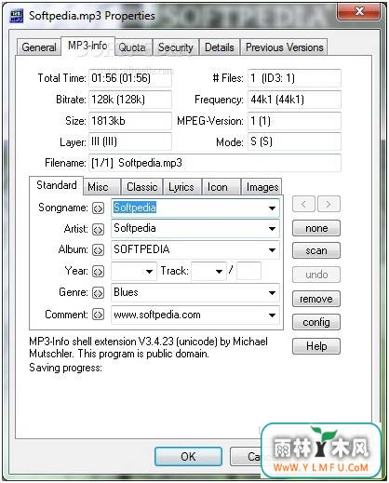
Task: Go to previous file arrow button
Action: click(303, 204)
